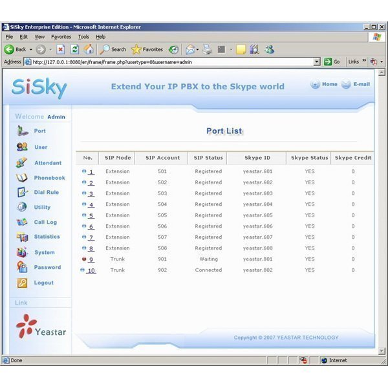Open the View menu

click(x=39, y=37)
